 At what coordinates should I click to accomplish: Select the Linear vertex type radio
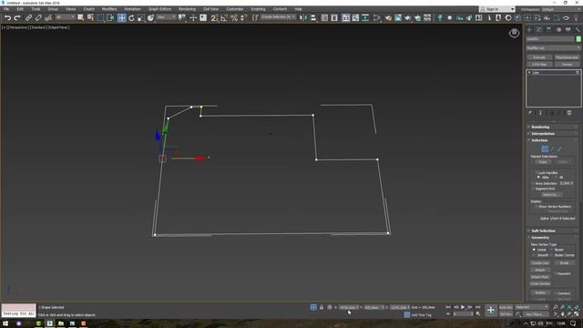(535, 250)
